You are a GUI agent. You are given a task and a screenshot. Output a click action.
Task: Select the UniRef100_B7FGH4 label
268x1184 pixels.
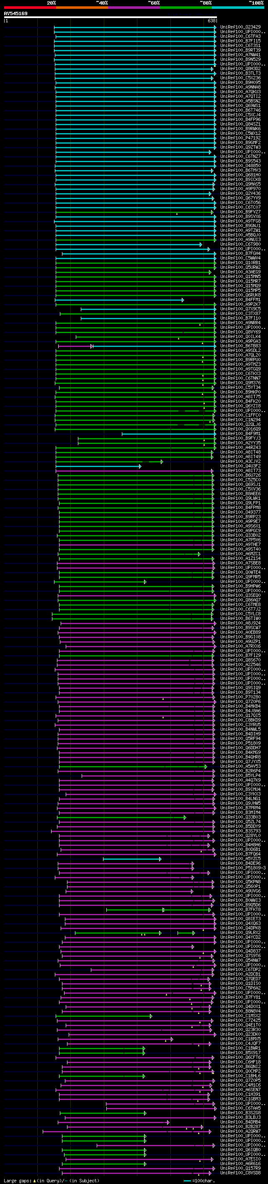[x=240, y=253]
